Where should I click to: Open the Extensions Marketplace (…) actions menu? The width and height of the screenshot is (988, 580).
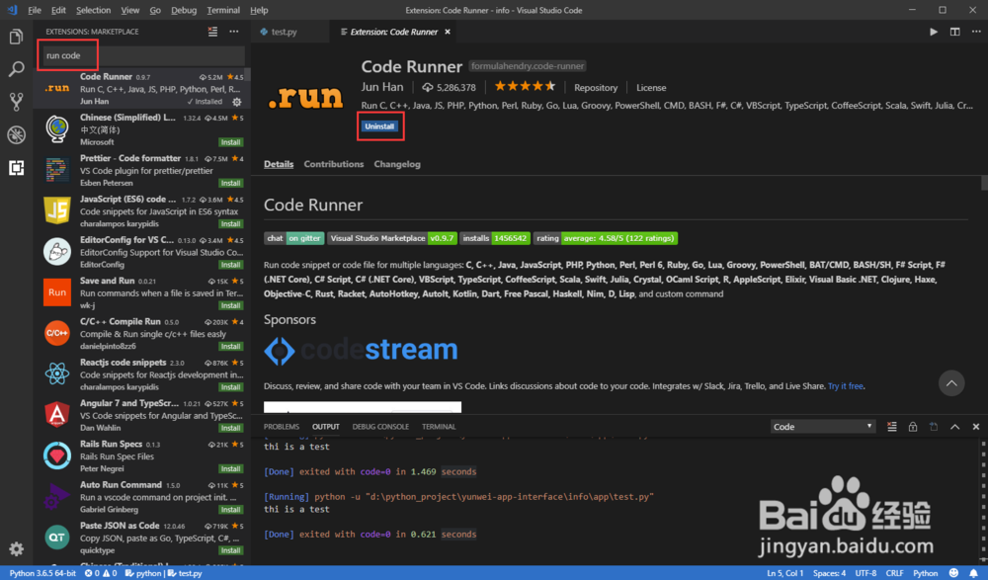point(233,32)
